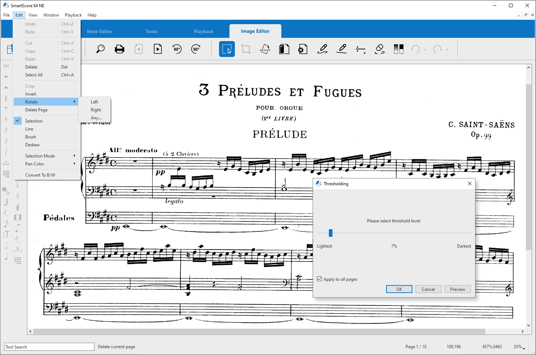Switch to the Tools tab

pyautogui.click(x=152, y=31)
